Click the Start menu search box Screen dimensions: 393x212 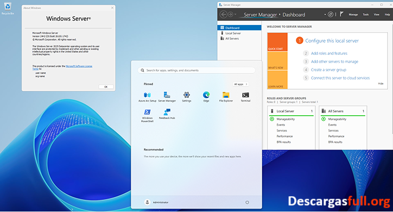pos(196,70)
